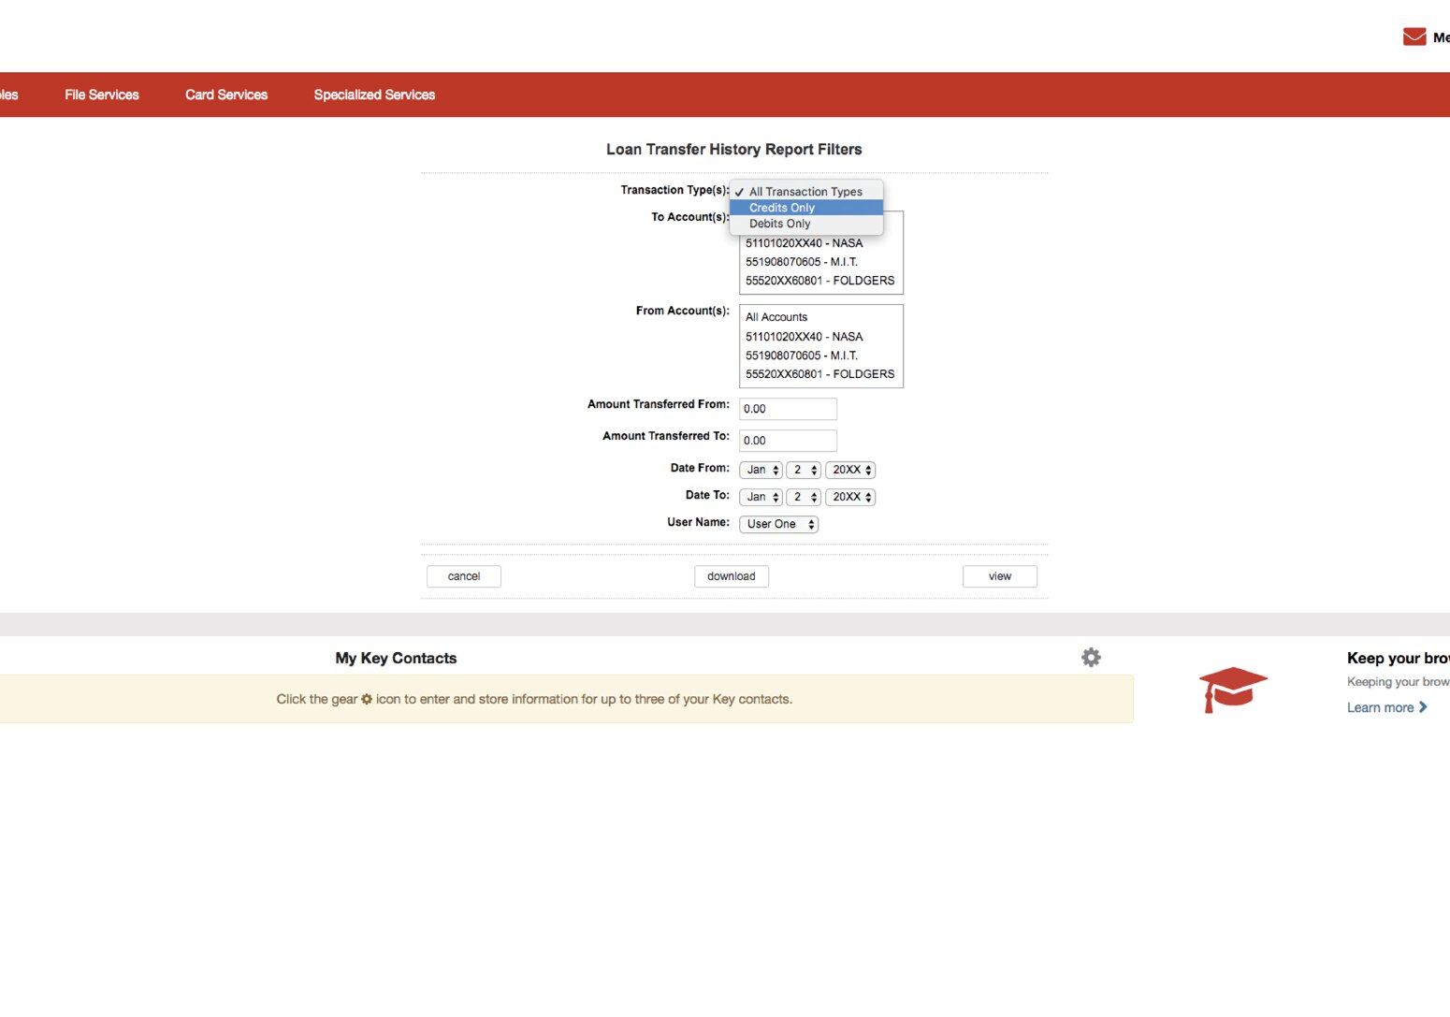The height and width of the screenshot is (1017, 1450).
Task: Select 551908070605 - M.I.T. in From Account(s)
Action: 801,356
